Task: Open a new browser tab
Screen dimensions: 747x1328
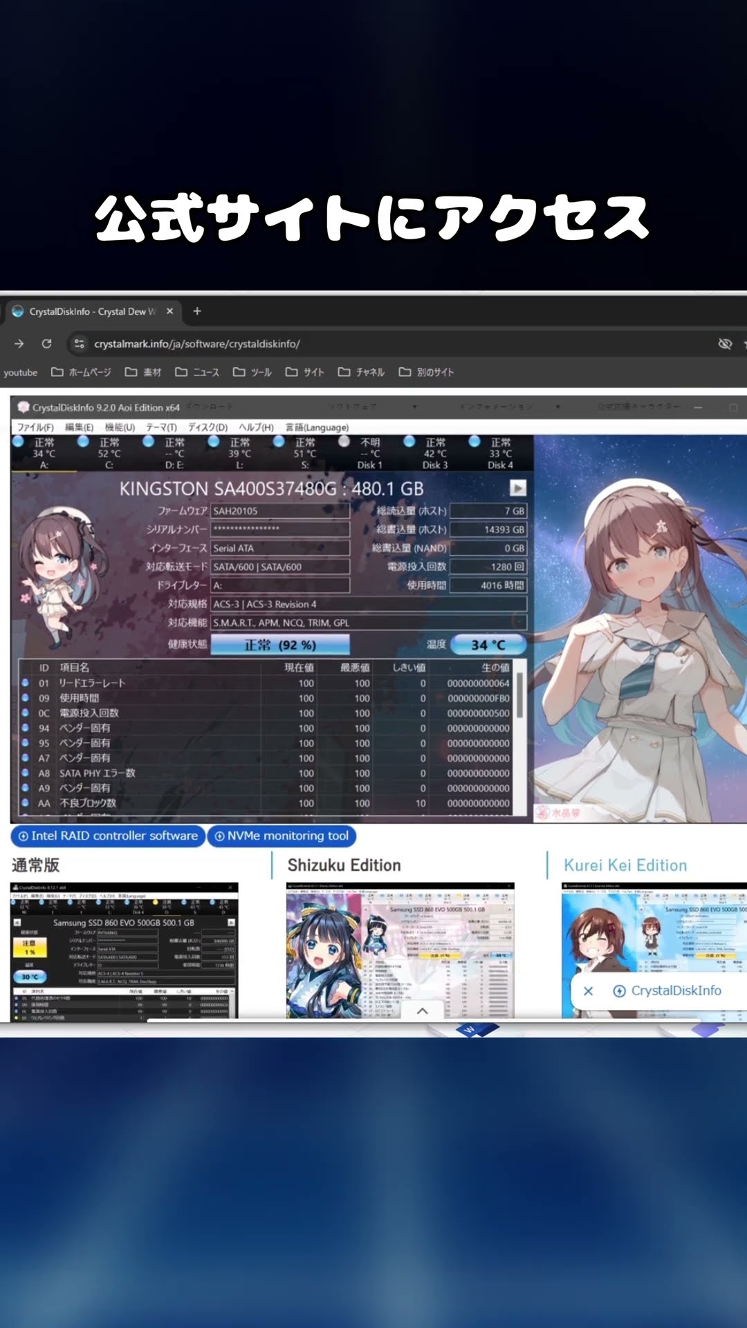Action: 197,311
